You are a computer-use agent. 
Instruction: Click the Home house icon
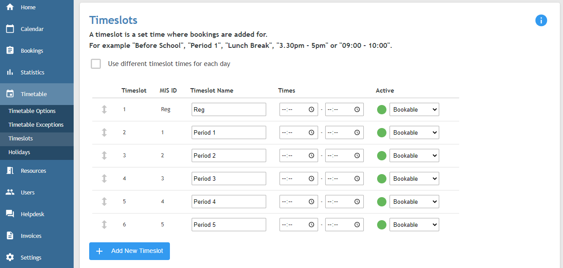tap(10, 7)
